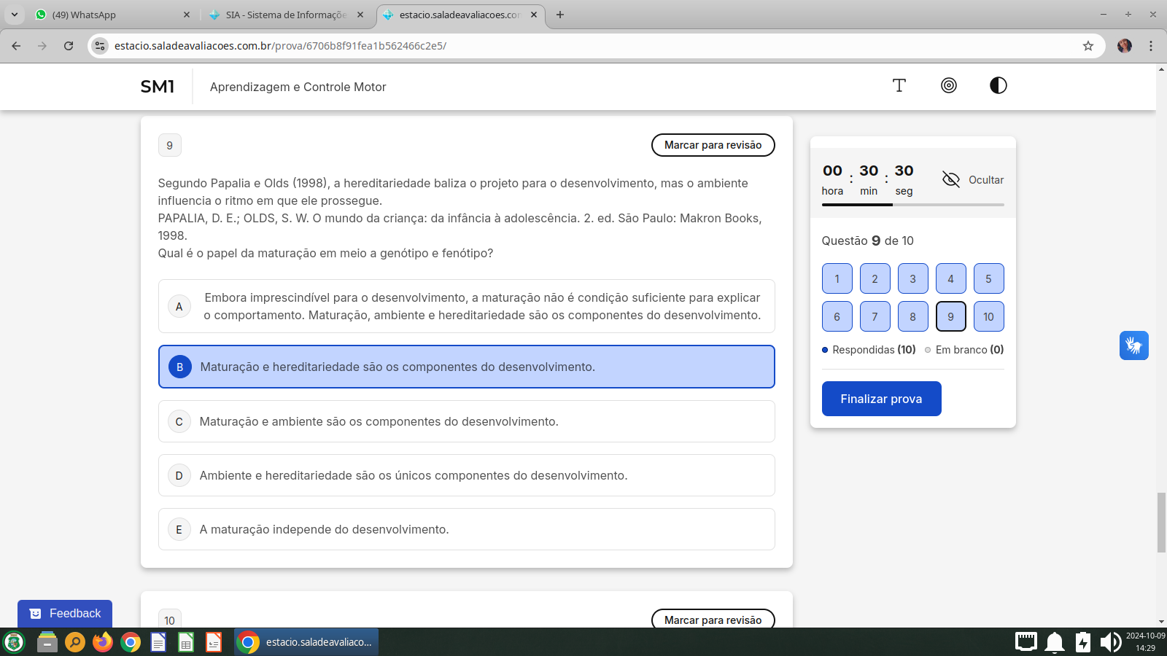Toggle high contrast mode icon
This screenshot has width=1167, height=656.
click(998, 86)
